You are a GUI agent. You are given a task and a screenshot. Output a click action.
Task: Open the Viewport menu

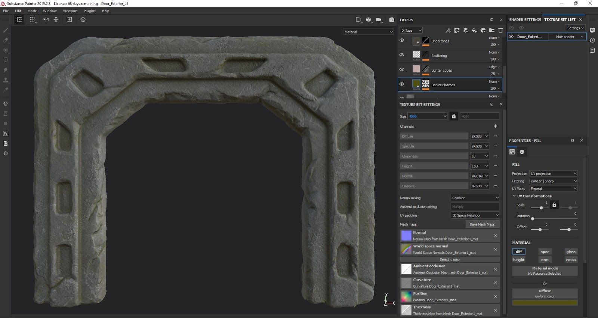70,11
